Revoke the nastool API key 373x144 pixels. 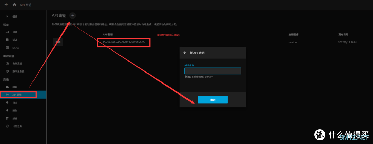(58, 42)
